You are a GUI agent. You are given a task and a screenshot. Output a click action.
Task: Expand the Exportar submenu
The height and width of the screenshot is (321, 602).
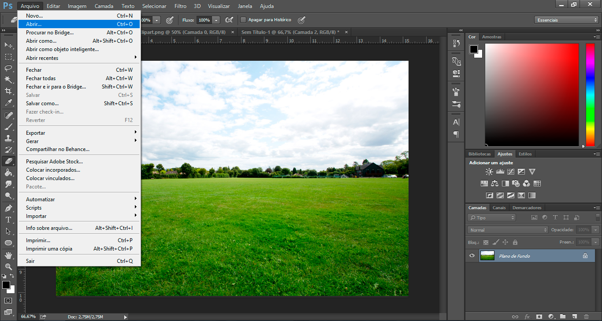[79, 133]
